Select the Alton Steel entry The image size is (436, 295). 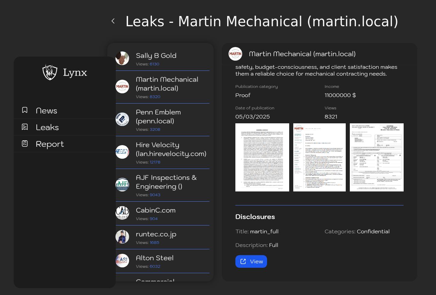pos(162,261)
